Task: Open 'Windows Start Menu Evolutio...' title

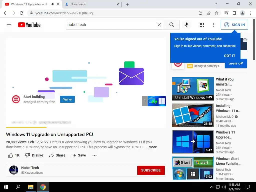Action: (x=228, y=161)
